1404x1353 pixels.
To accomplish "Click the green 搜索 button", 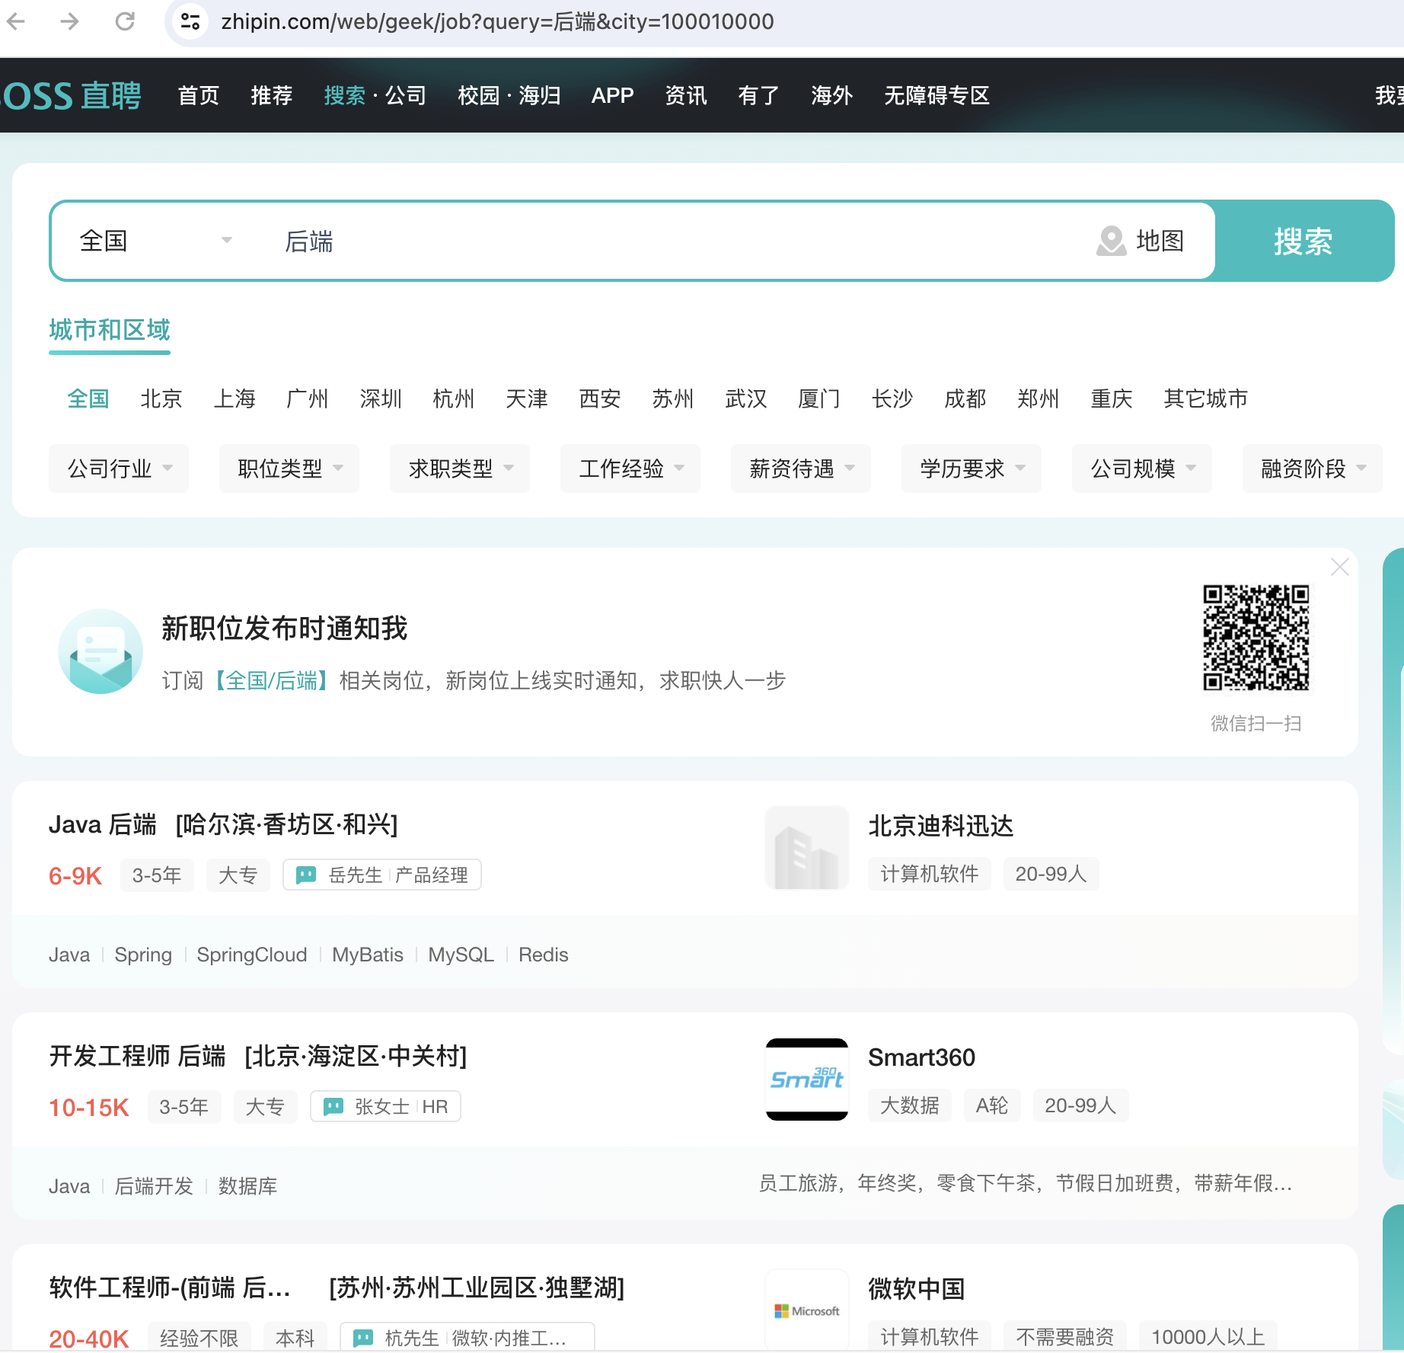I will coord(1303,241).
